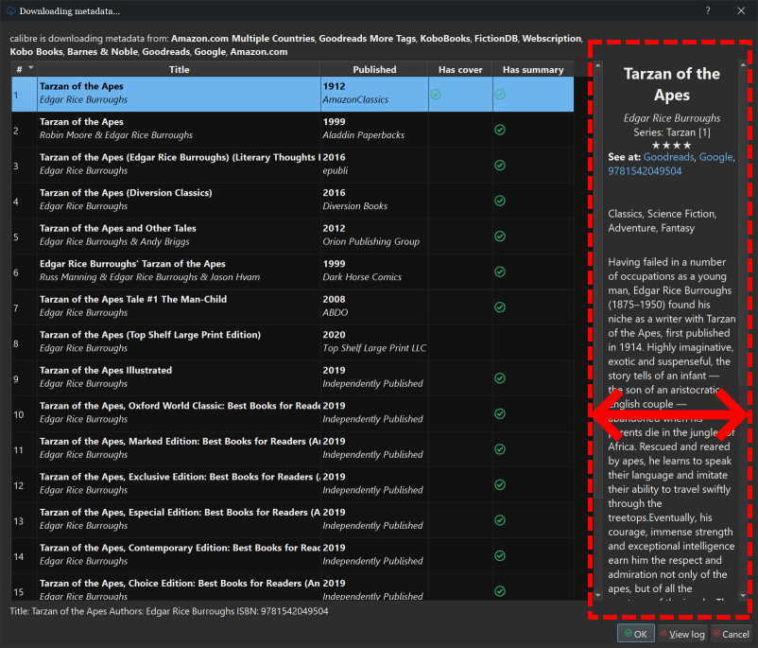Open the Google link in details
Image resolution: width=758 pixels, height=648 pixels.
pyautogui.click(x=715, y=157)
